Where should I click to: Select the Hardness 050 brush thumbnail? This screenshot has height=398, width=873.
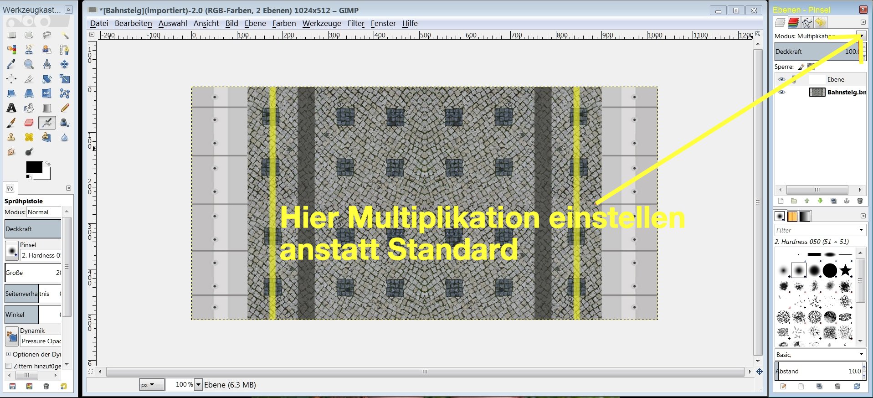tap(799, 270)
